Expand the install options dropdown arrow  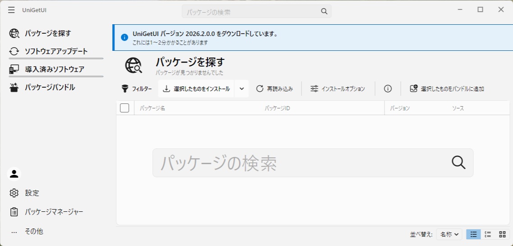click(242, 89)
